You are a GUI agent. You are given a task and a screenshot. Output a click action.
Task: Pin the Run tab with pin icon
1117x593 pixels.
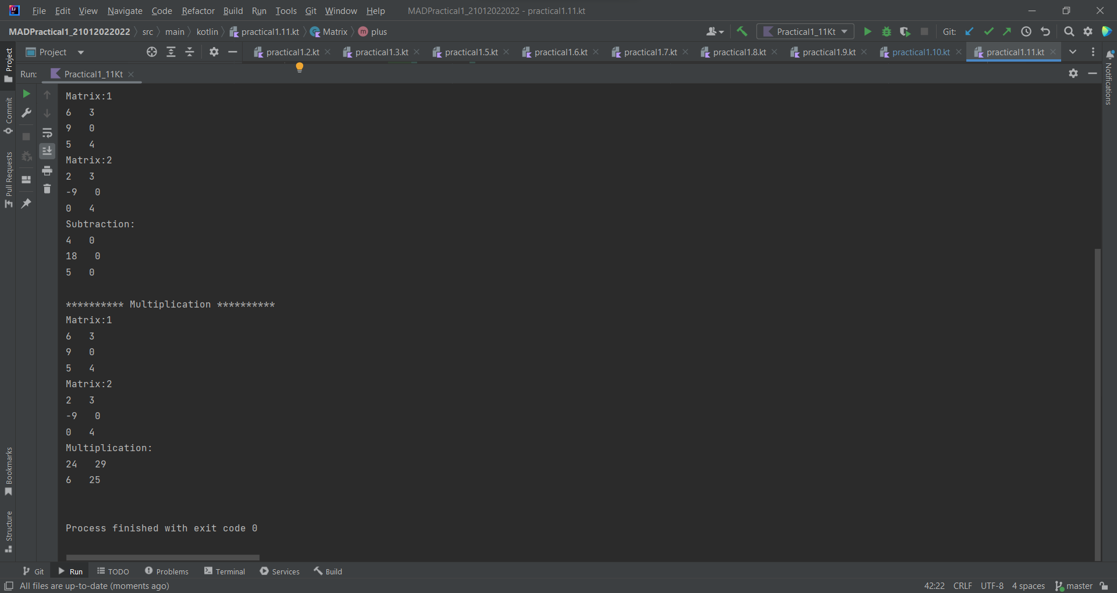(x=26, y=203)
